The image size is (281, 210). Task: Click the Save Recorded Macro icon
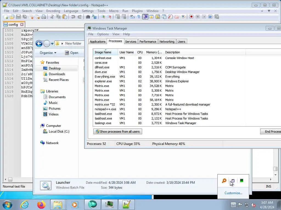click(x=217, y=17)
